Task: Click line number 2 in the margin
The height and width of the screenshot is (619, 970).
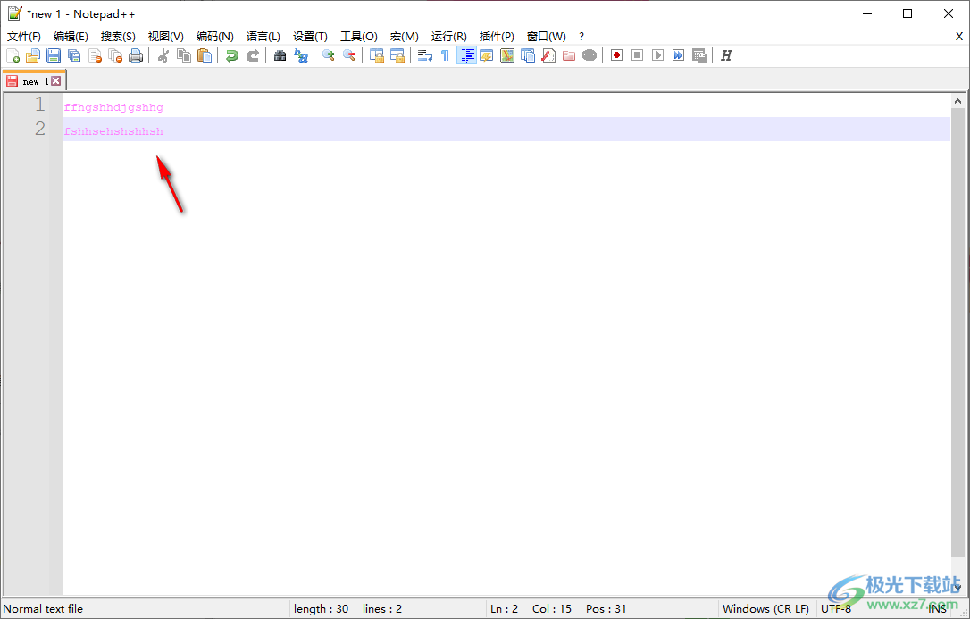Action: click(39, 129)
